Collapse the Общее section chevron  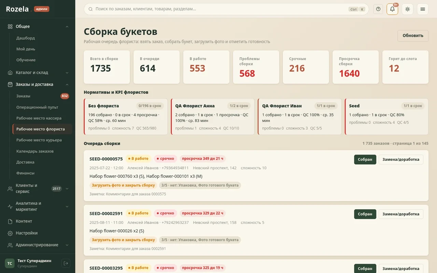tap(67, 27)
